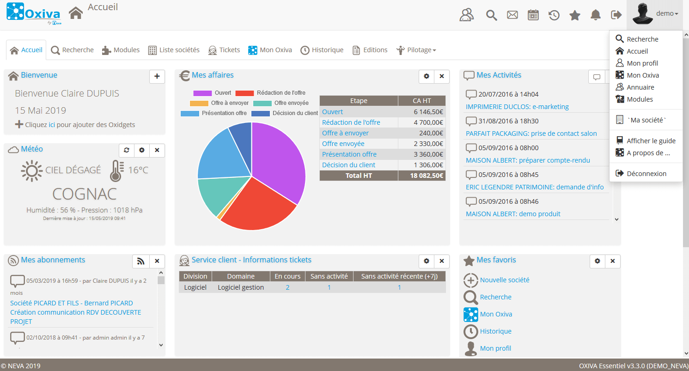Click the 'ici' link to add Oxidgets

52,125
